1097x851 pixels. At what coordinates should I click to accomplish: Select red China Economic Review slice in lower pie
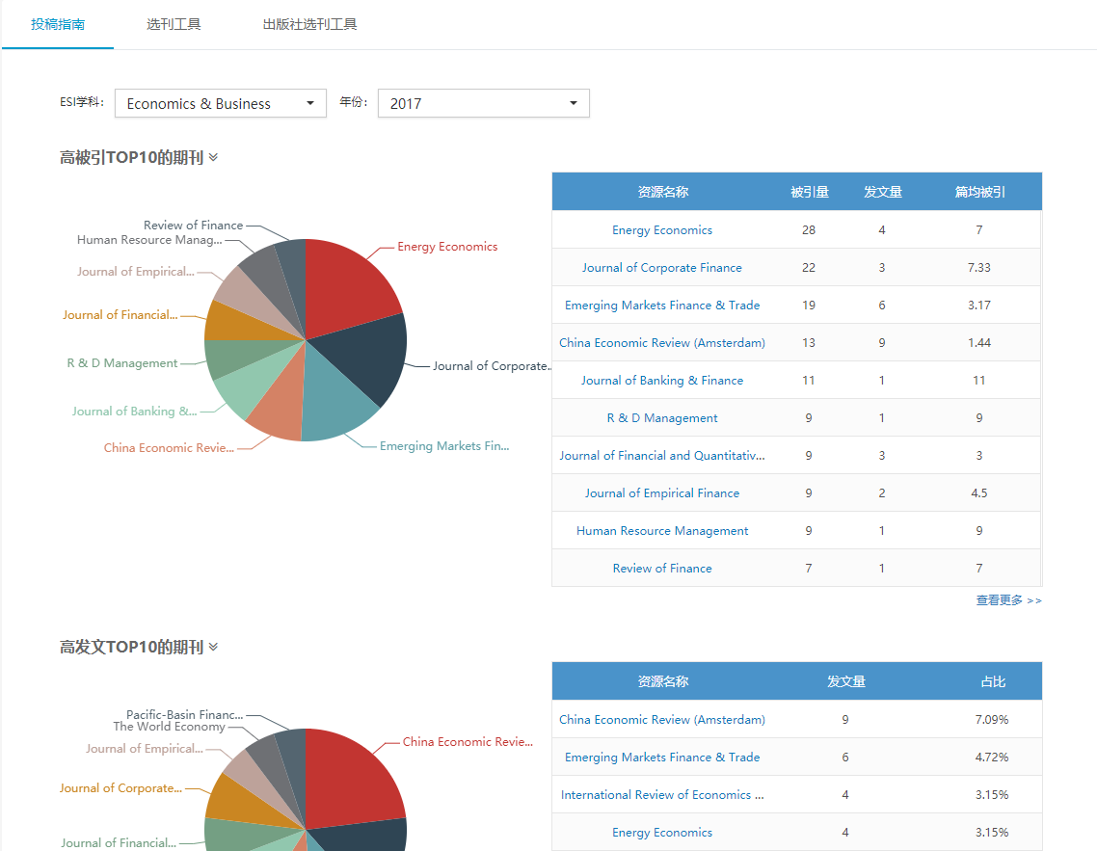(x=350, y=780)
